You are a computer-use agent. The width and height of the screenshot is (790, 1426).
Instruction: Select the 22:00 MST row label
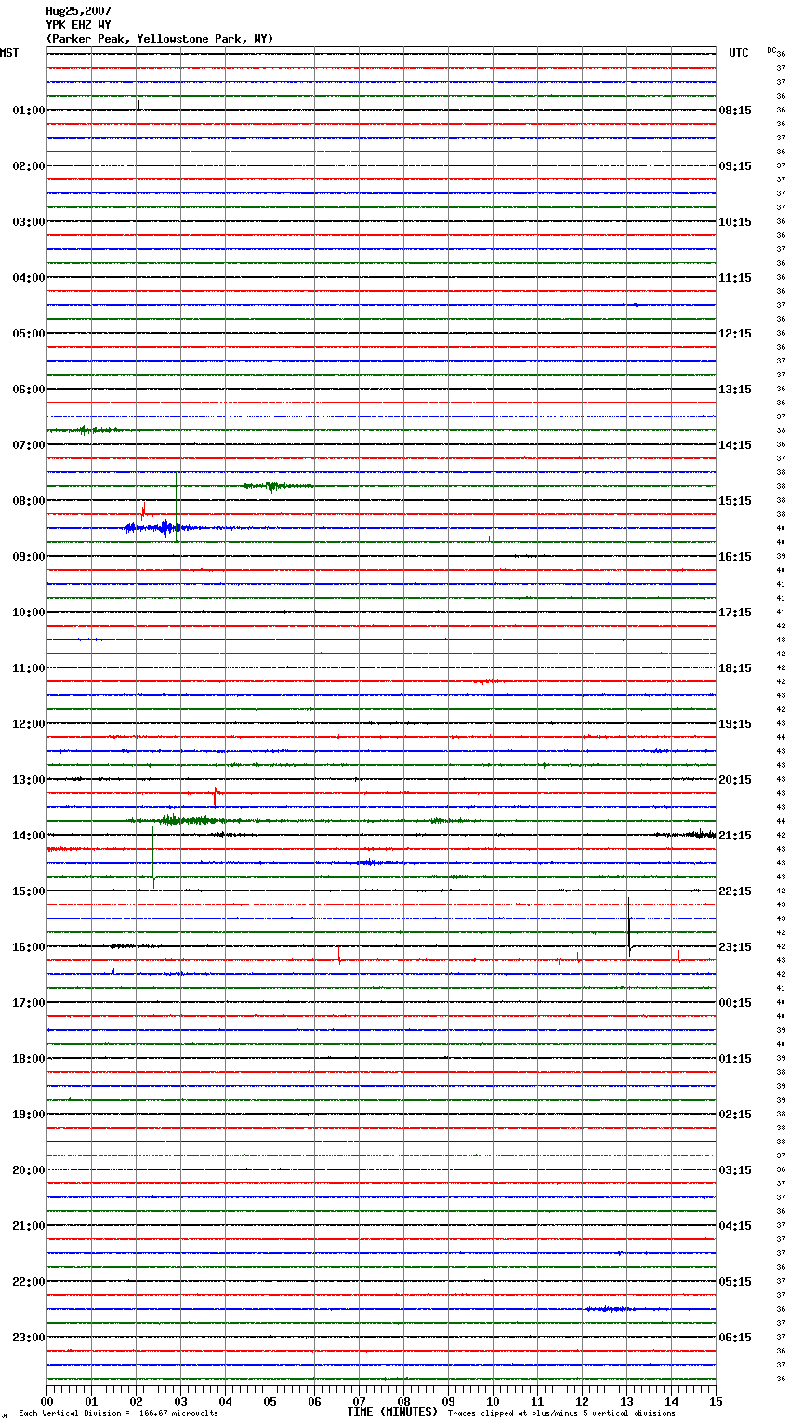click(29, 1282)
